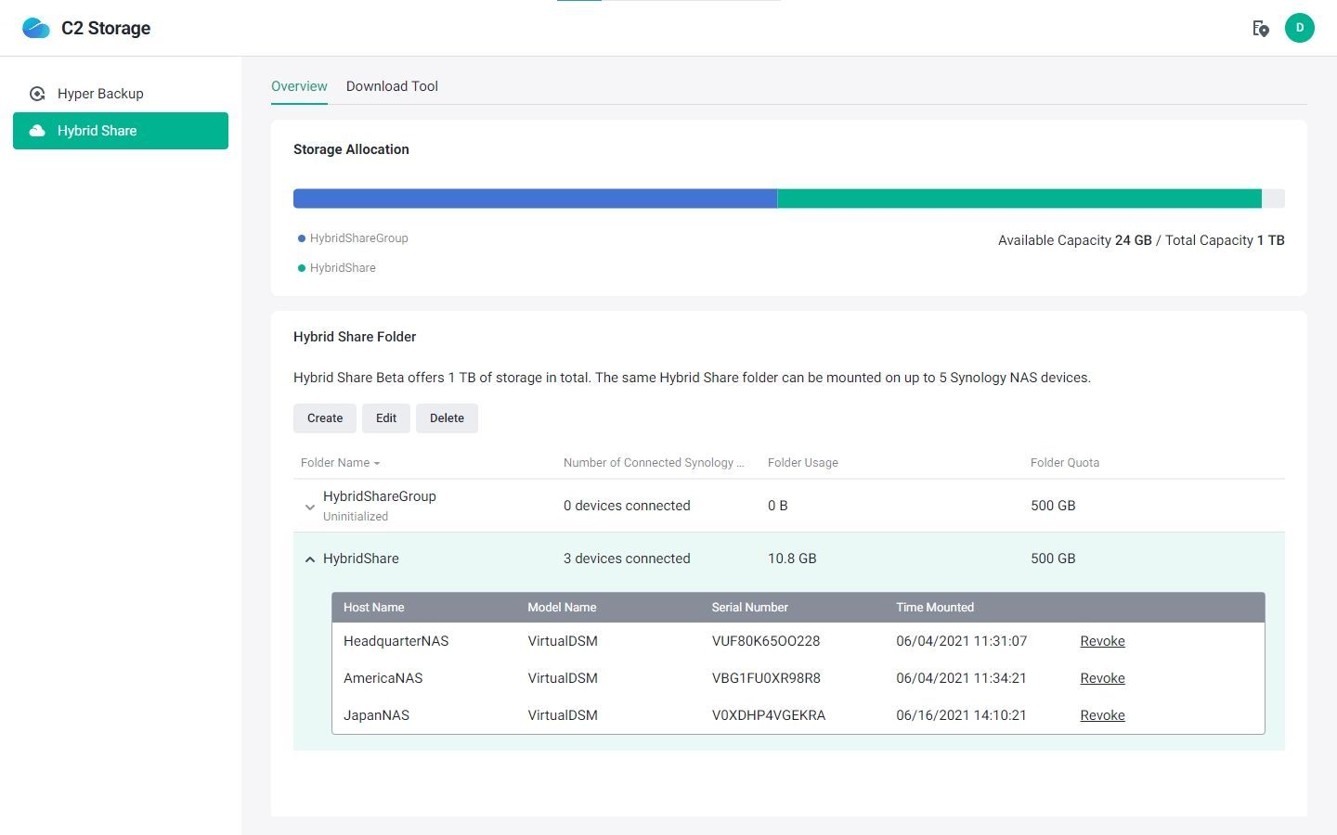Click the green HybridShare legend dot

(x=302, y=268)
